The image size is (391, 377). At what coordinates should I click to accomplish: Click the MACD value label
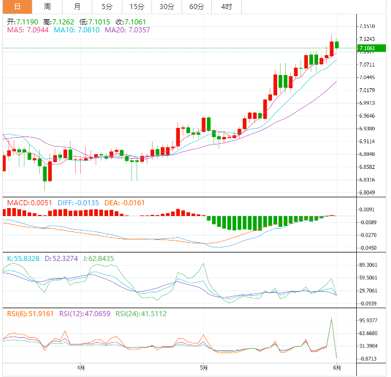[x=28, y=202]
